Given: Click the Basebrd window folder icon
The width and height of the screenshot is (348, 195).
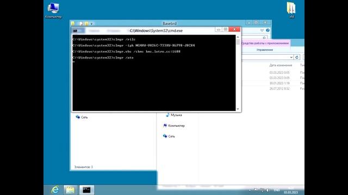Looking at the screenshot, I should point(73,23).
